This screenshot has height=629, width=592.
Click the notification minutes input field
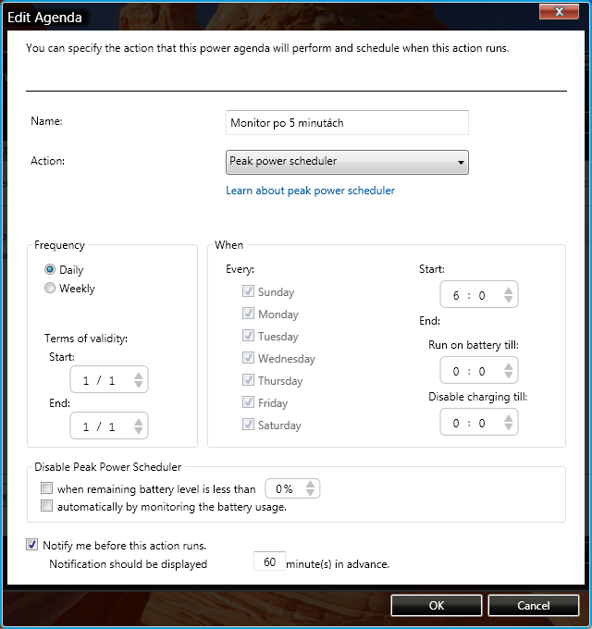point(268,562)
